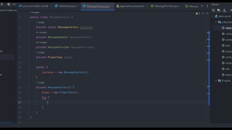
Task: Close the MessageFactory.java editor tab
Action: 112,6
